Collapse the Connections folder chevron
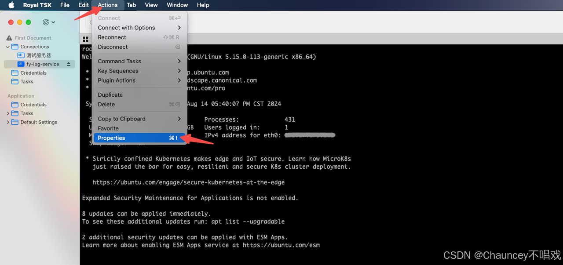This screenshot has width=563, height=265. pos(8,47)
